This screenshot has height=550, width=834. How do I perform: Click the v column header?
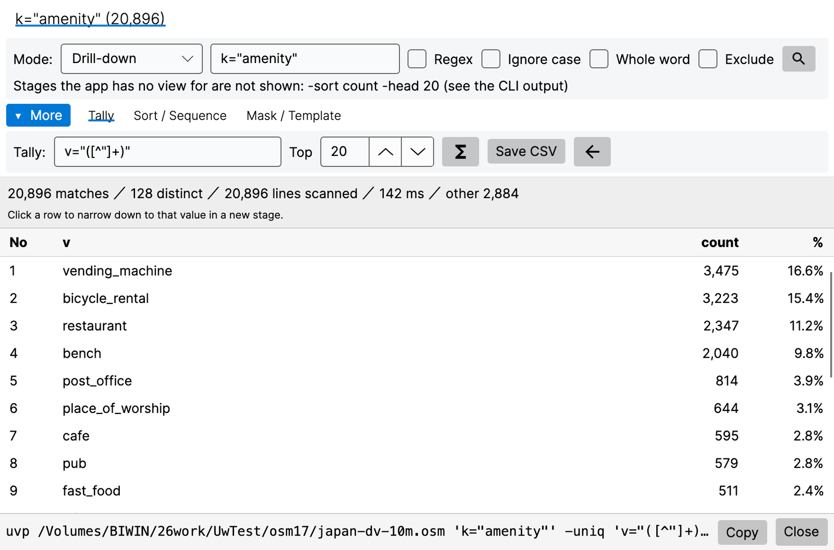pos(66,242)
